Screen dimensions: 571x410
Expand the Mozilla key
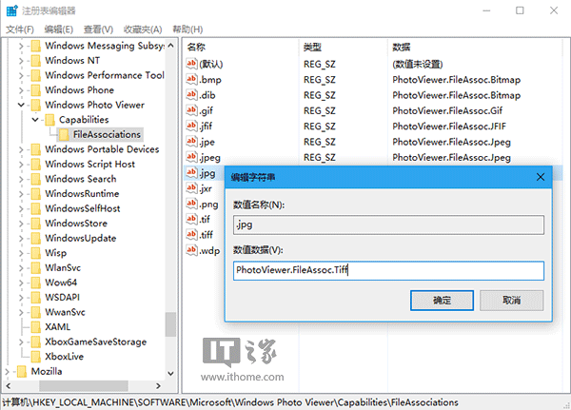pyautogui.click(x=7, y=372)
